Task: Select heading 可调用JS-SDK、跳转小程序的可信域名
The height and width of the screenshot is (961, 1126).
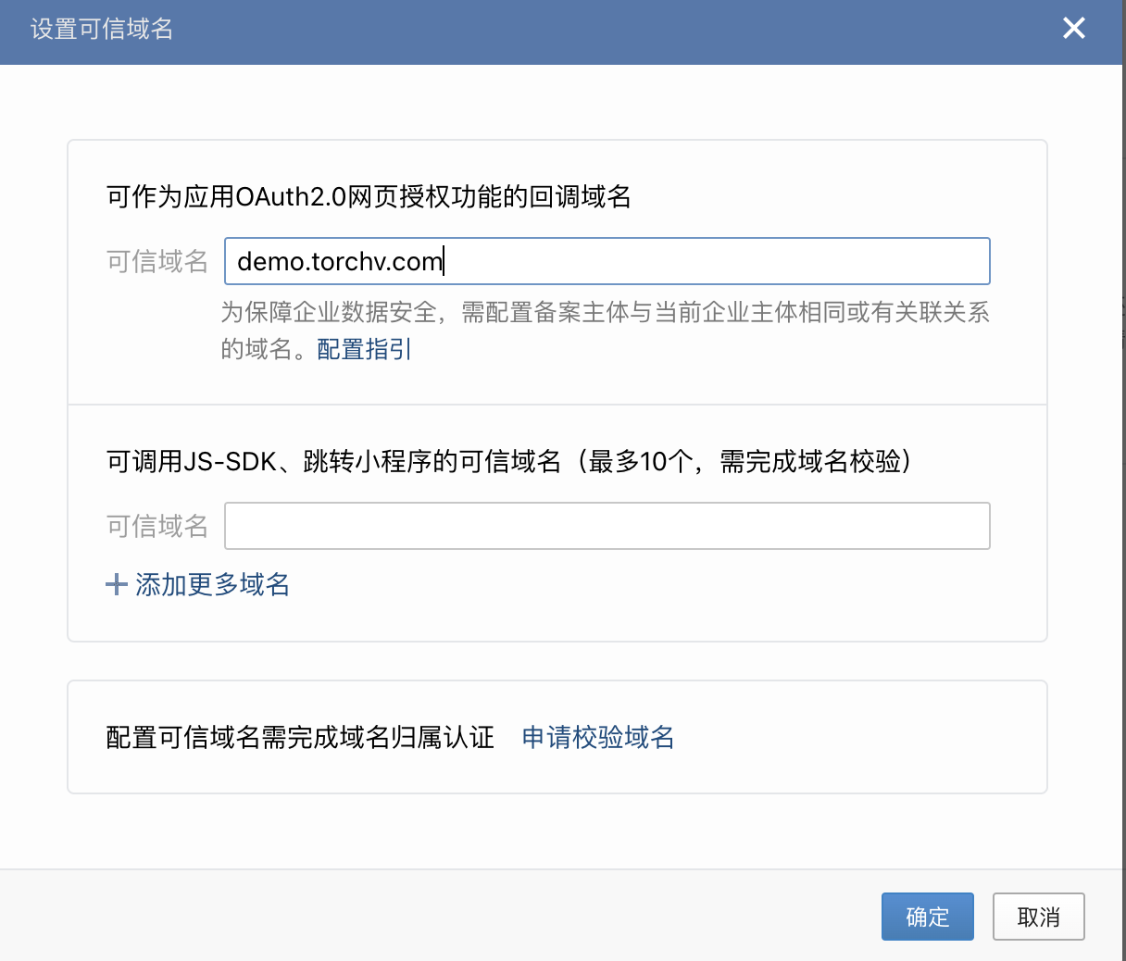Action: (334, 460)
